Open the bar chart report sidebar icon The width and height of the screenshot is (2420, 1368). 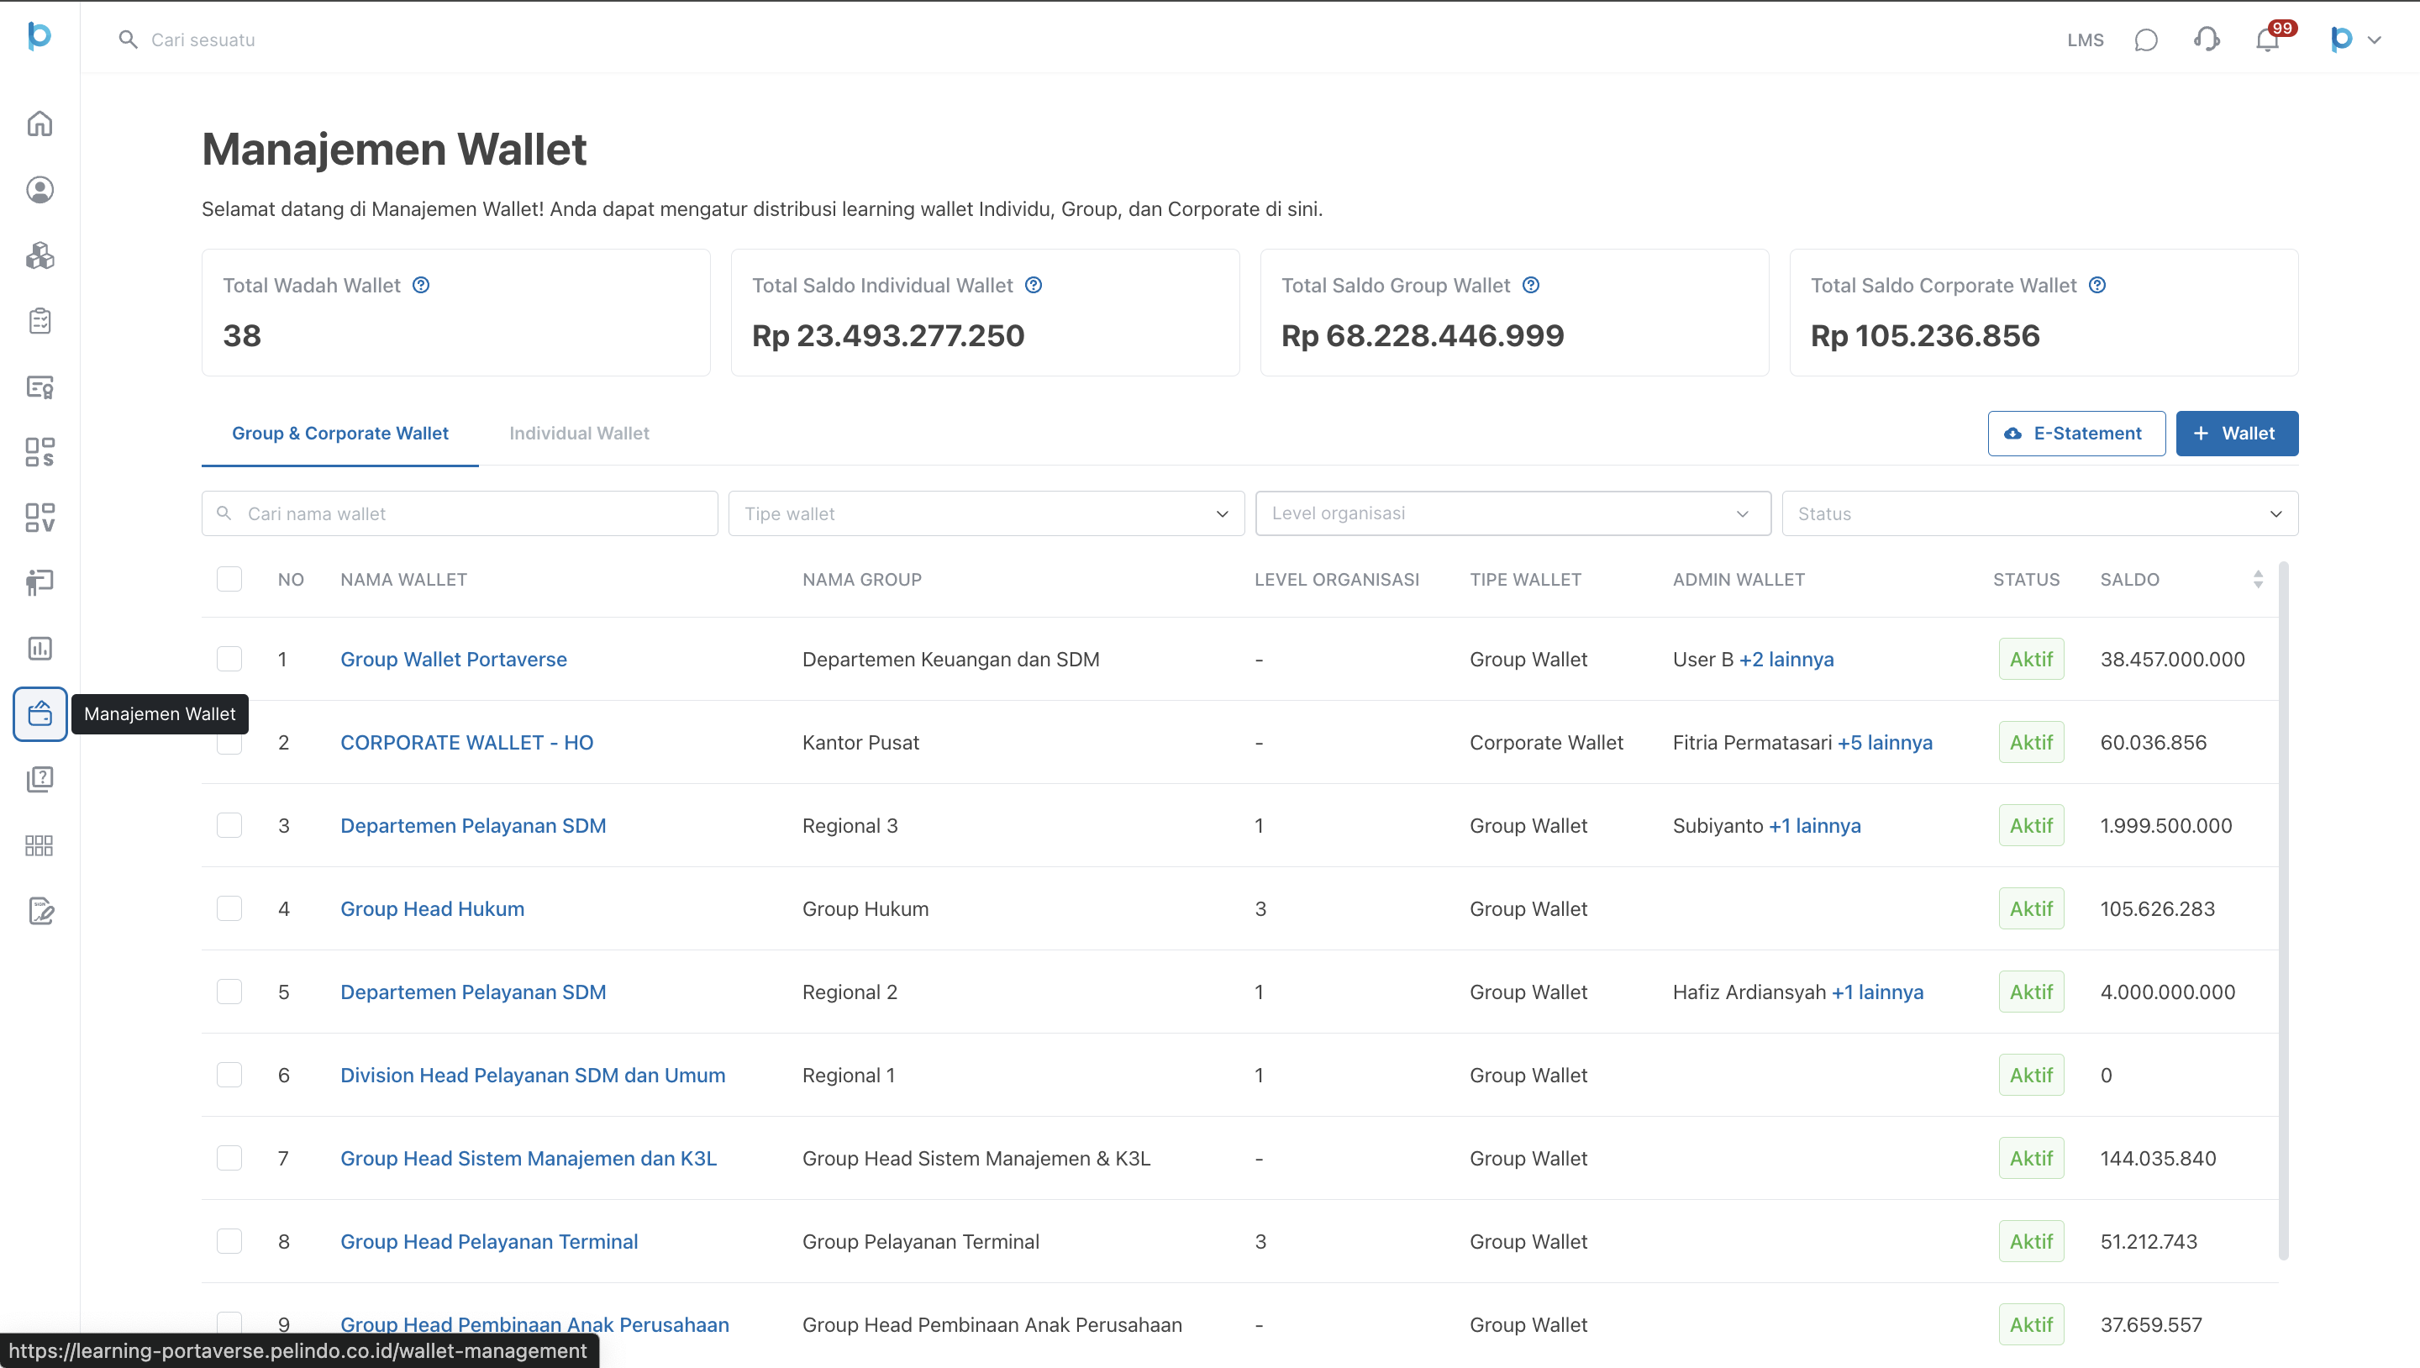click(x=39, y=649)
